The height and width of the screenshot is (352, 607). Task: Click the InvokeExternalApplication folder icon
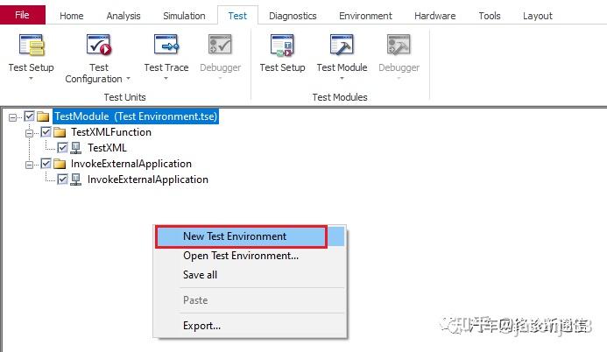(60, 164)
